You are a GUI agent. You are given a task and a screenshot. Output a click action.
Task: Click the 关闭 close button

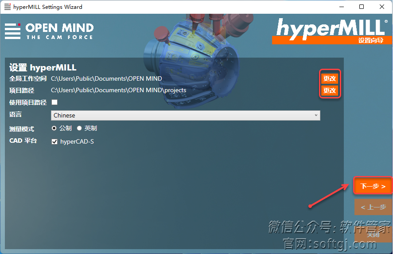pos(373,234)
